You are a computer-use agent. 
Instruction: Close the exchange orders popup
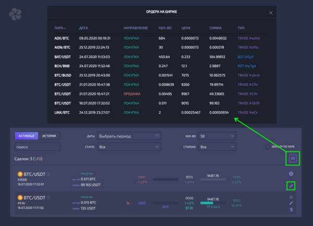[x=270, y=12]
